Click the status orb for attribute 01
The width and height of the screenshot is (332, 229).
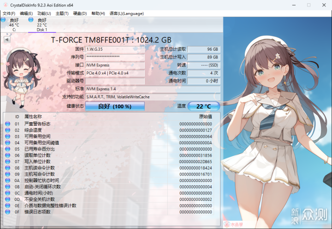(8, 124)
